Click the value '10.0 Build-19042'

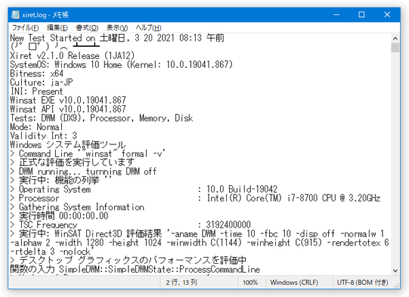[x=242, y=189]
